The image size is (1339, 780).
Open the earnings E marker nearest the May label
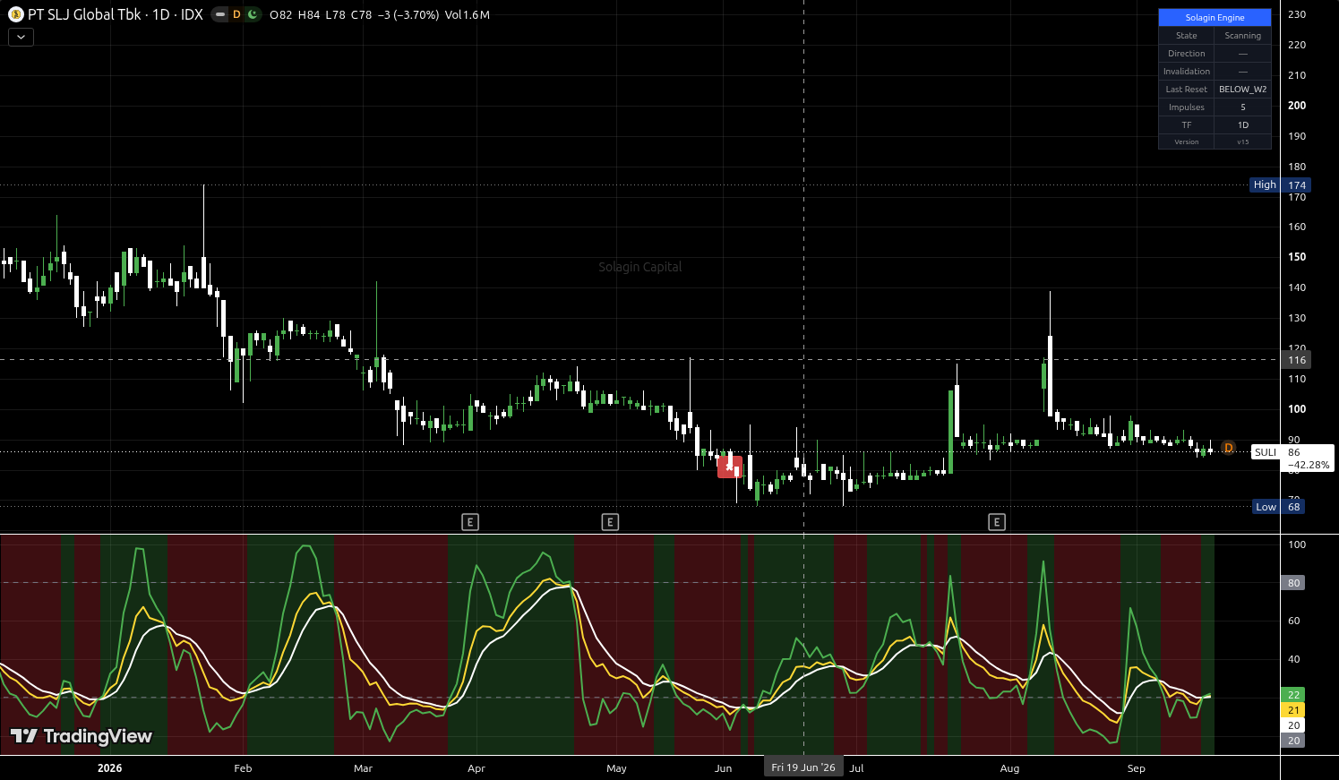click(x=610, y=522)
